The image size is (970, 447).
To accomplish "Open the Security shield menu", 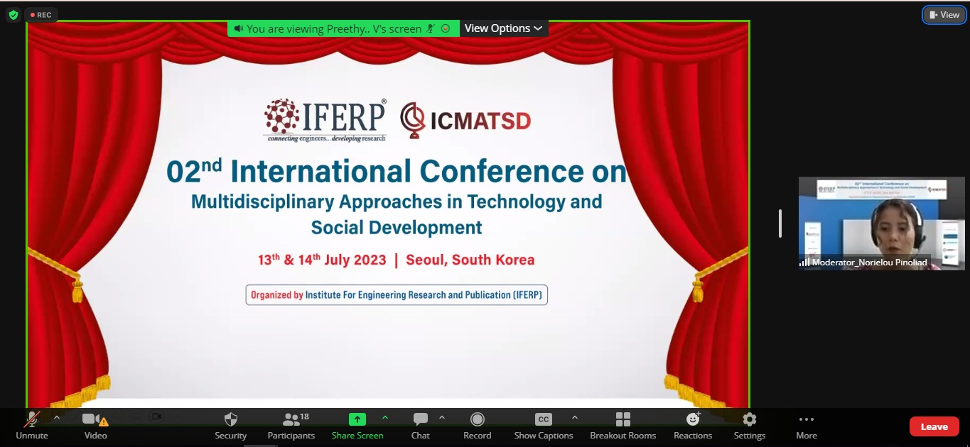I will pos(230,426).
